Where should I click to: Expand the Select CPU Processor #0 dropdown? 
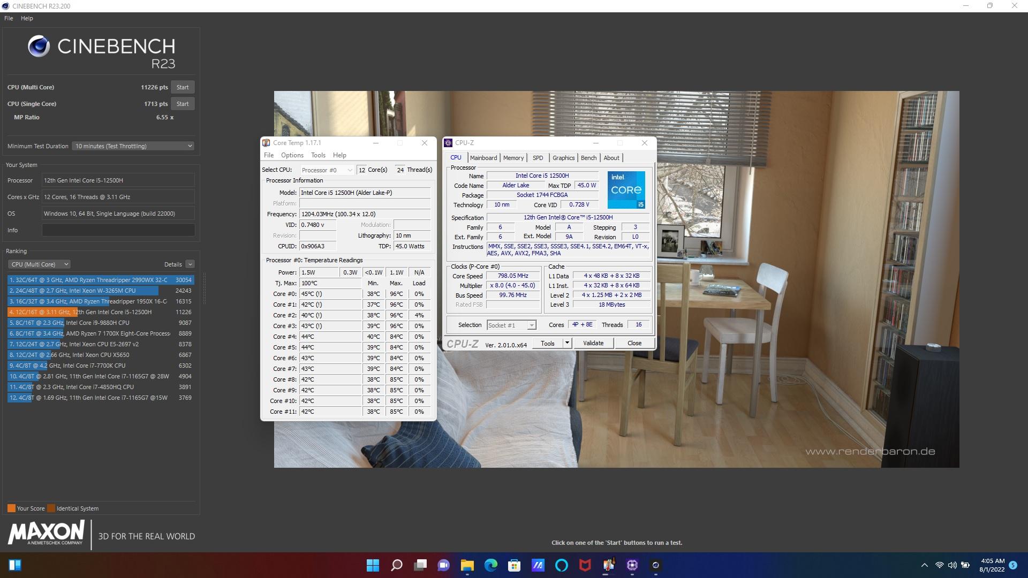327,170
